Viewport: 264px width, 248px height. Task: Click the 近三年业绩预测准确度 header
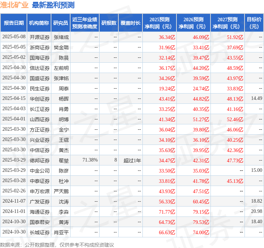click(85, 23)
